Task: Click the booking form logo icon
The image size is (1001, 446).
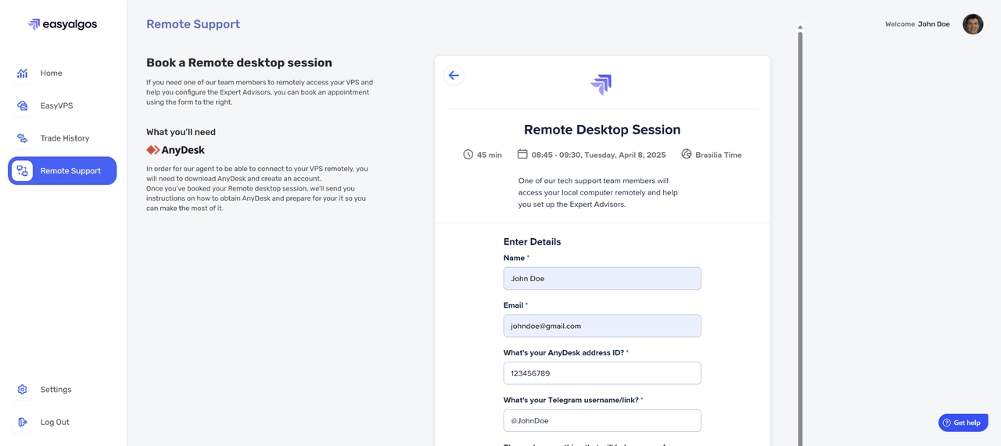Action: click(x=601, y=84)
